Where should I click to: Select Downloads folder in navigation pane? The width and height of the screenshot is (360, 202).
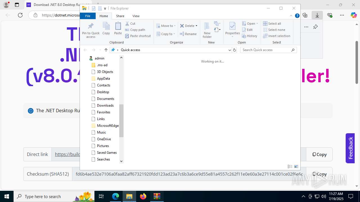click(x=105, y=105)
